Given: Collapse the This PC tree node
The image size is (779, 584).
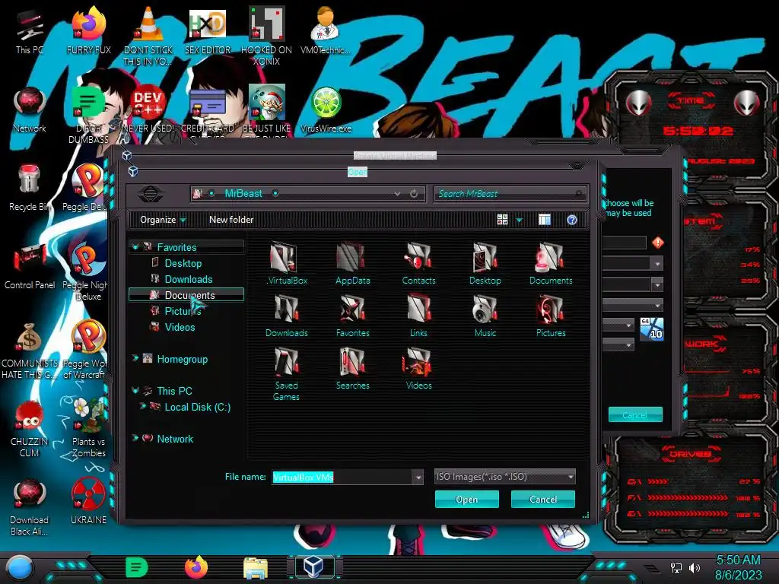Looking at the screenshot, I should click(x=135, y=391).
